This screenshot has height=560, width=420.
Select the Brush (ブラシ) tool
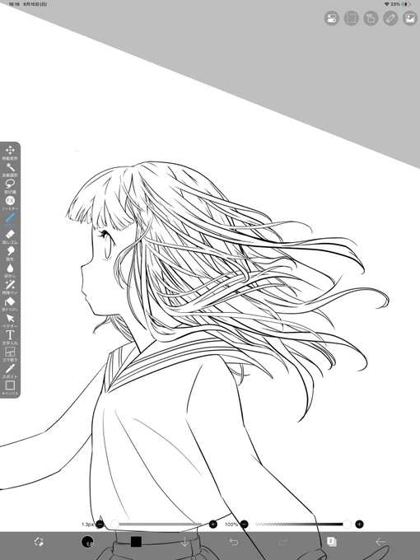point(10,220)
